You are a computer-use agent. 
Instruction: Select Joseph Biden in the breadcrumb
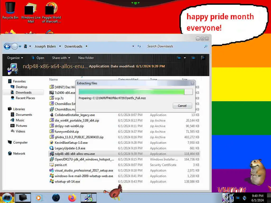pos(45,46)
